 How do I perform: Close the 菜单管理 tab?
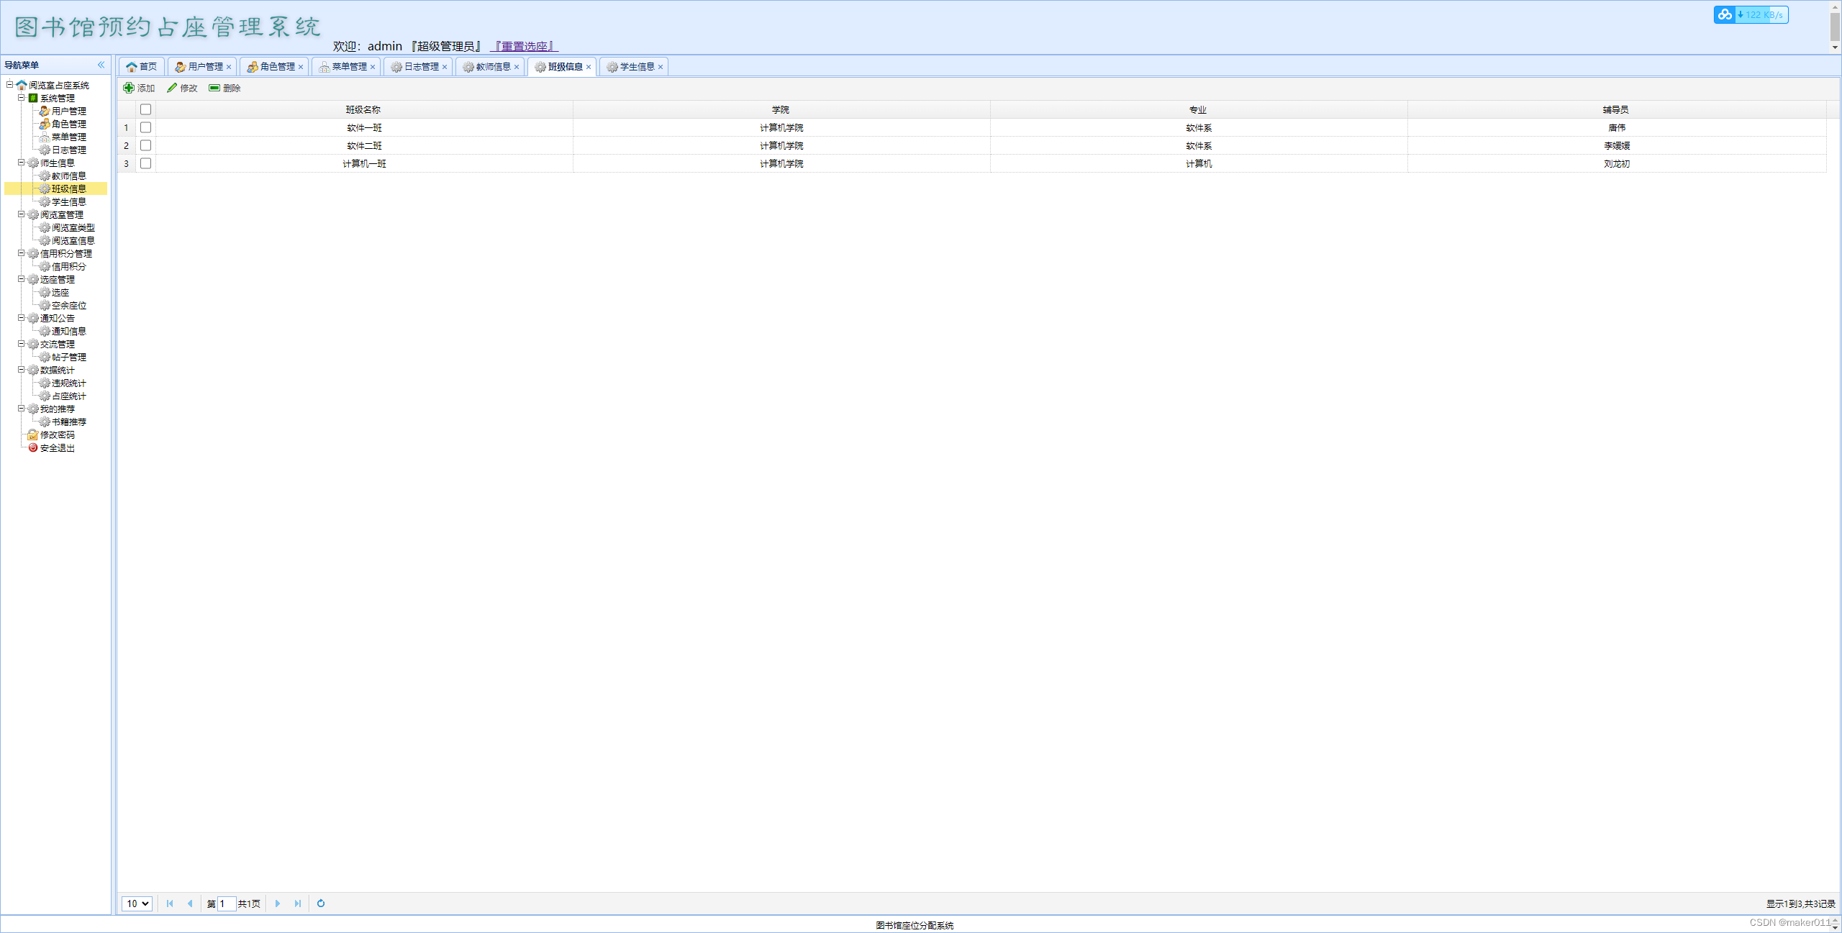[373, 67]
